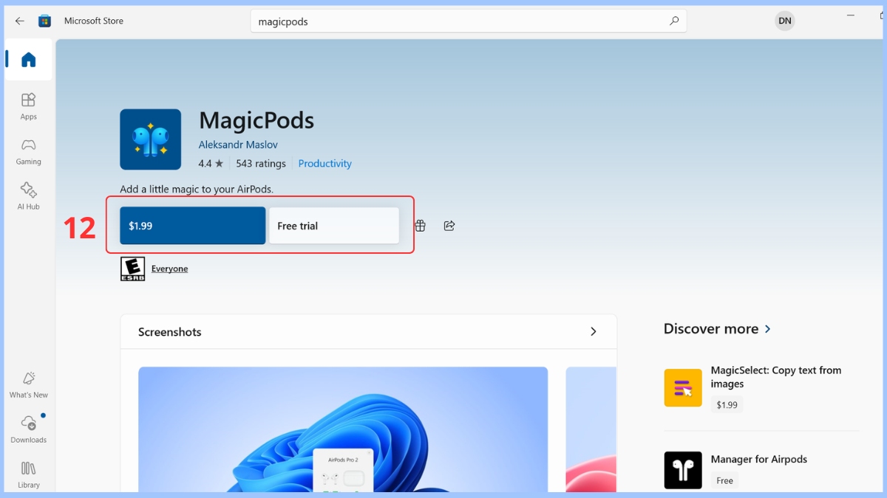Screen dimensions: 887x498
Task: Open the What's New panel
Action: pyautogui.click(x=28, y=384)
